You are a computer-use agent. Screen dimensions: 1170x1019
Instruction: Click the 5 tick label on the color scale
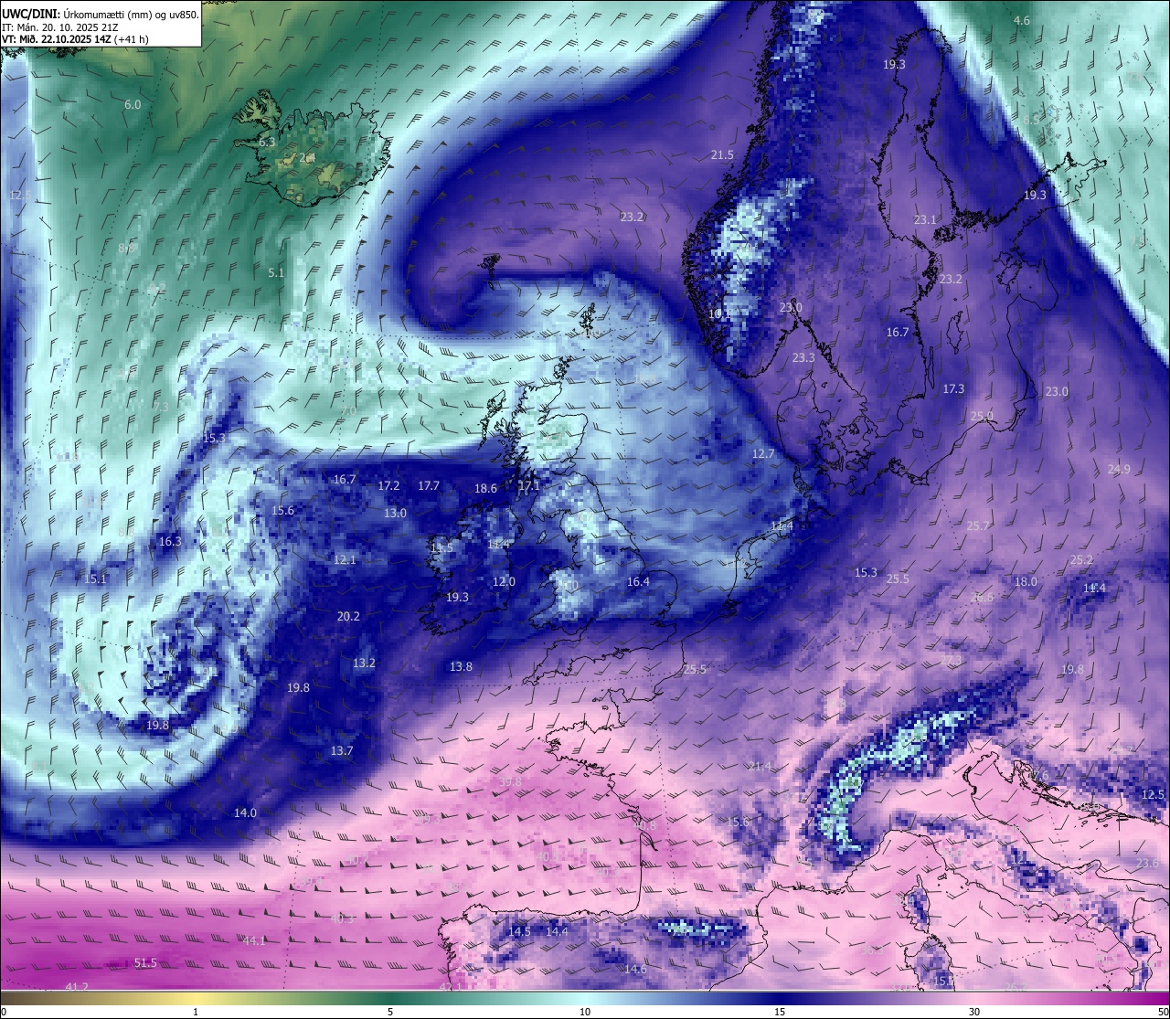[390, 1012]
